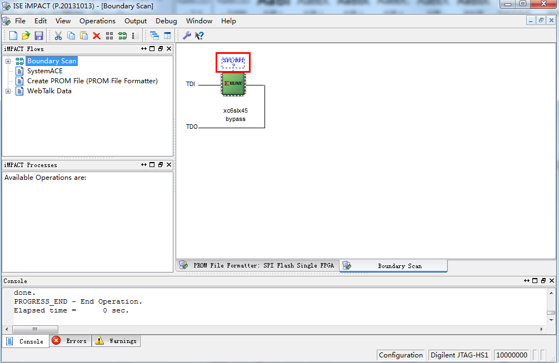Click the Cascade windows toolbar icon
The height and width of the screenshot is (363, 559).
click(154, 36)
